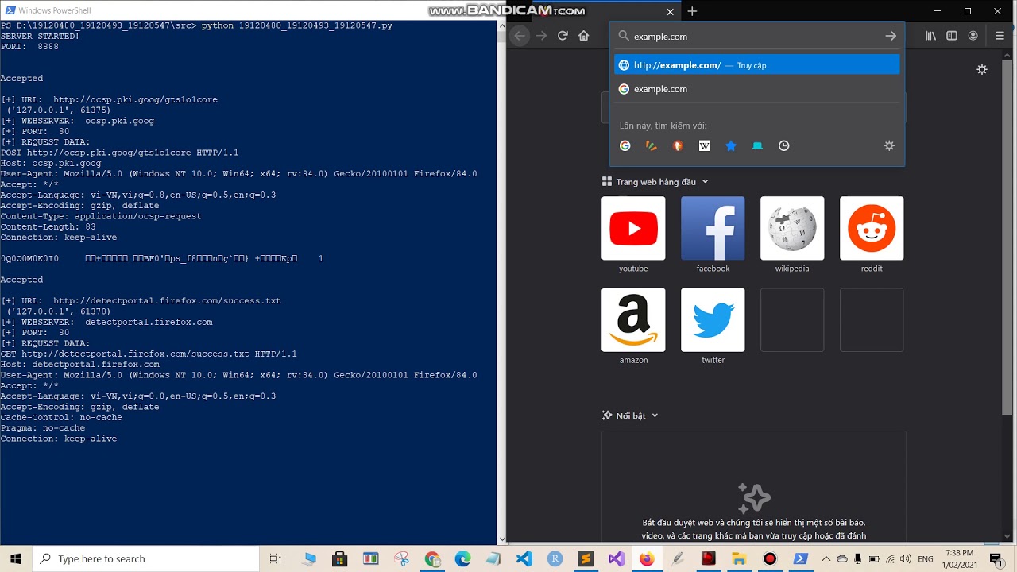Search in bookmarks using the star icon
The height and width of the screenshot is (572, 1017).
click(x=731, y=145)
